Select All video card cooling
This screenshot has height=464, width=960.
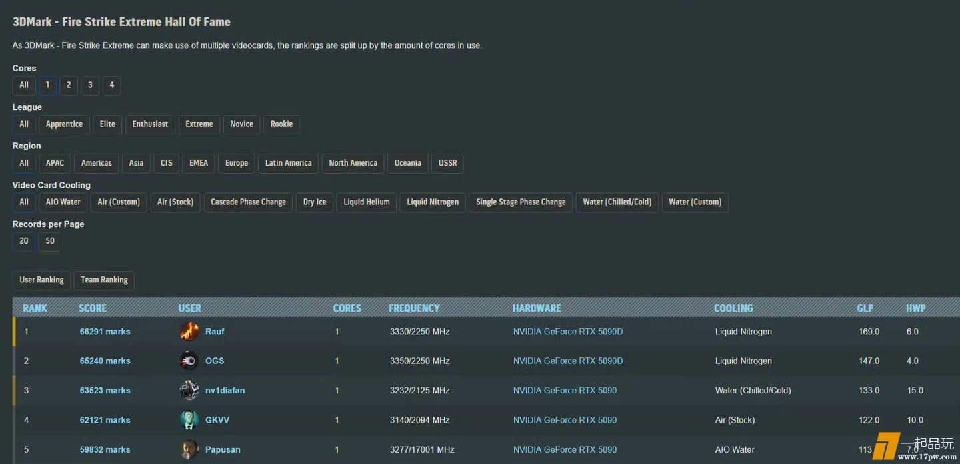[24, 202]
